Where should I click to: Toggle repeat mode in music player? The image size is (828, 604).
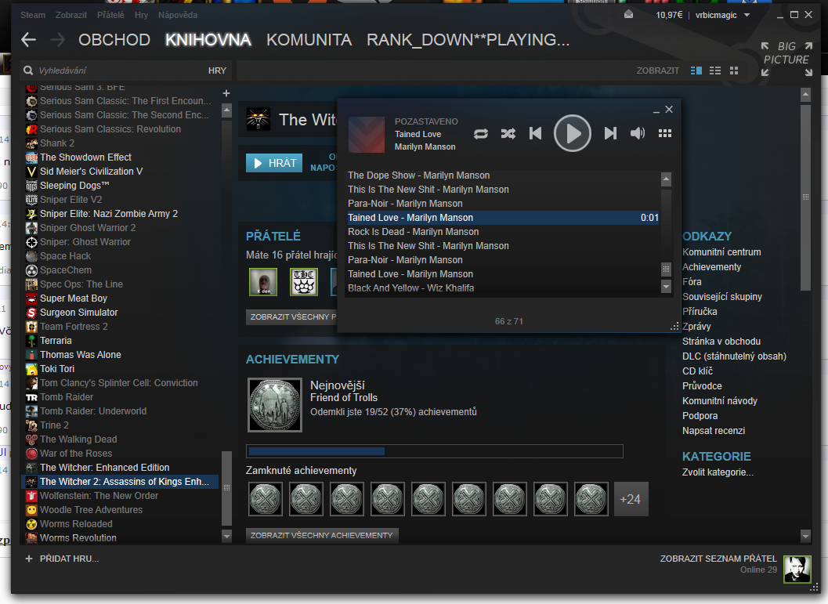tap(481, 133)
